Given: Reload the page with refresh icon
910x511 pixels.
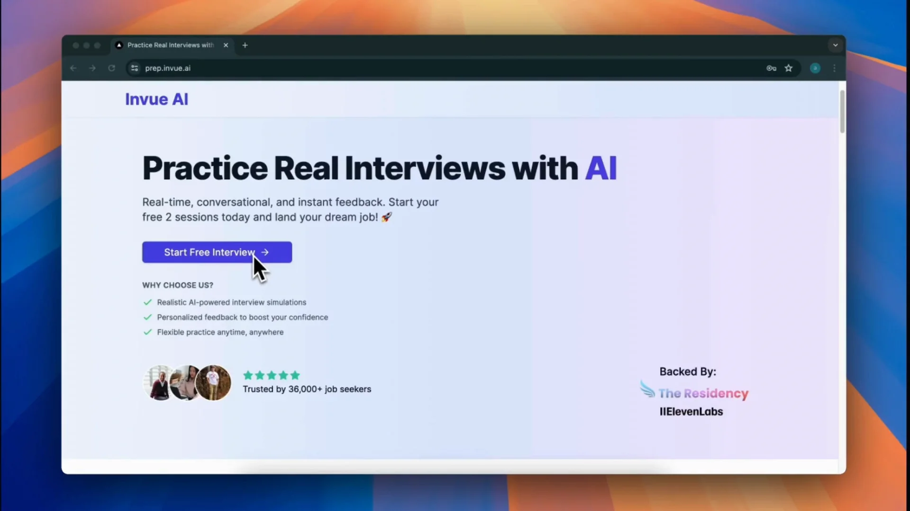Looking at the screenshot, I should (111, 68).
